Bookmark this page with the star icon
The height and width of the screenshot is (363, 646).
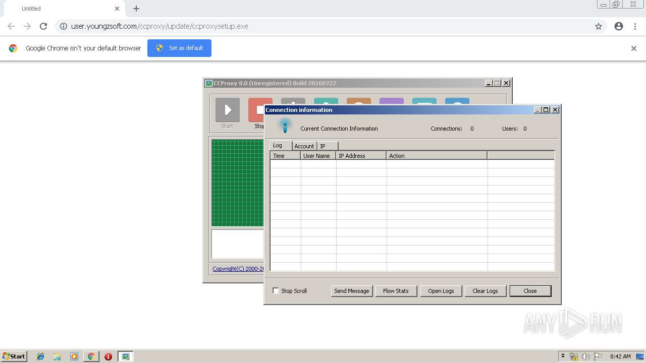tap(599, 26)
